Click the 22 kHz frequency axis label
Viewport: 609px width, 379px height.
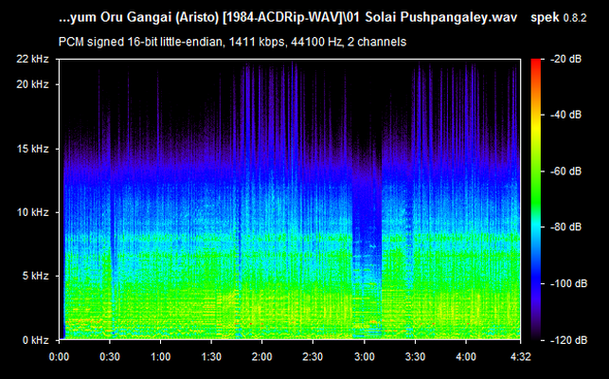32,59
